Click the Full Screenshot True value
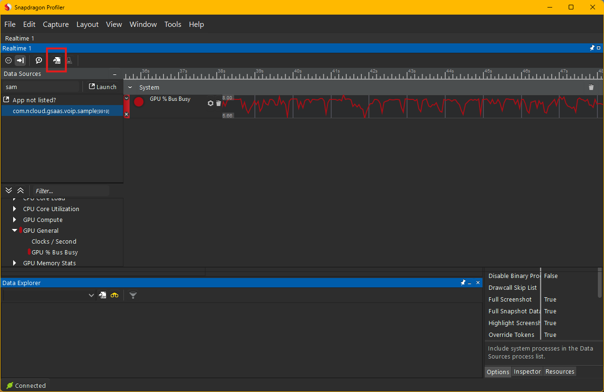 coord(550,300)
